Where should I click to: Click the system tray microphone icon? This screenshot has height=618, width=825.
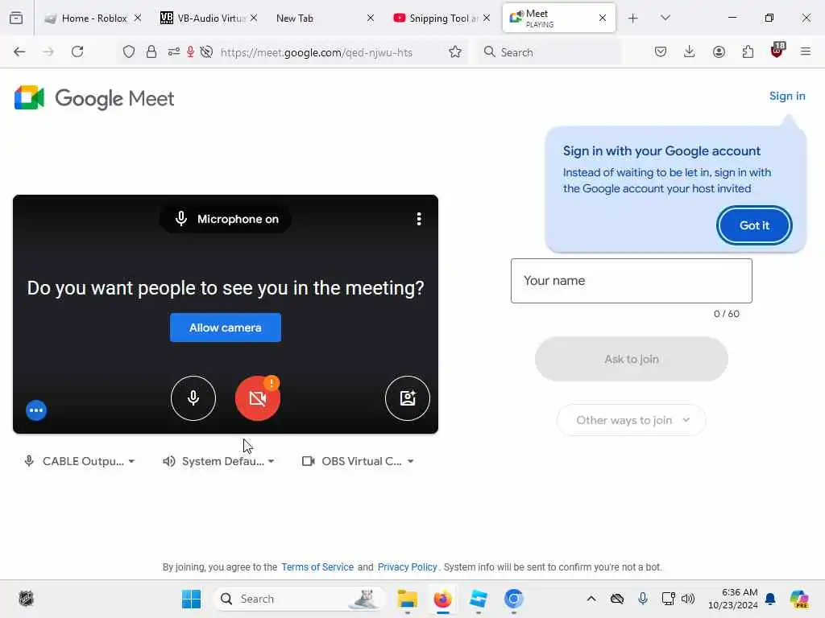[x=642, y=599]
